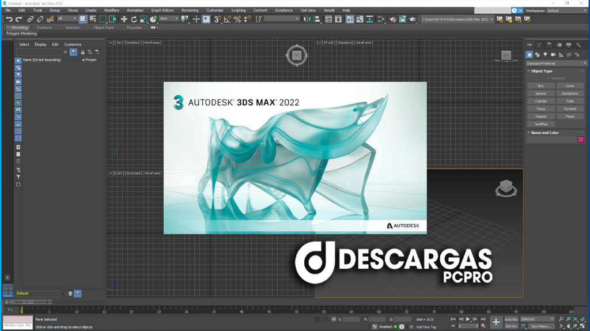Open the Standard Primitives dropdown
590x331 pixels.
(556, 63)
